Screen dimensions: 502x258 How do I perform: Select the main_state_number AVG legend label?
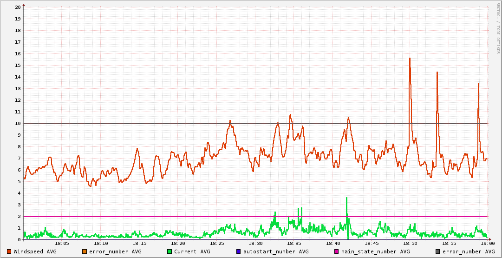(375, 251)
